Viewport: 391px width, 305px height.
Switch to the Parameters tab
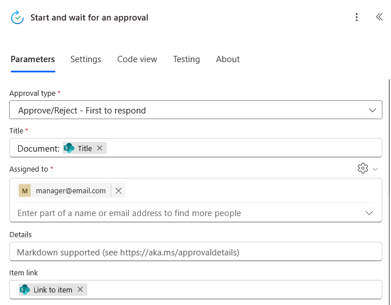33,59
